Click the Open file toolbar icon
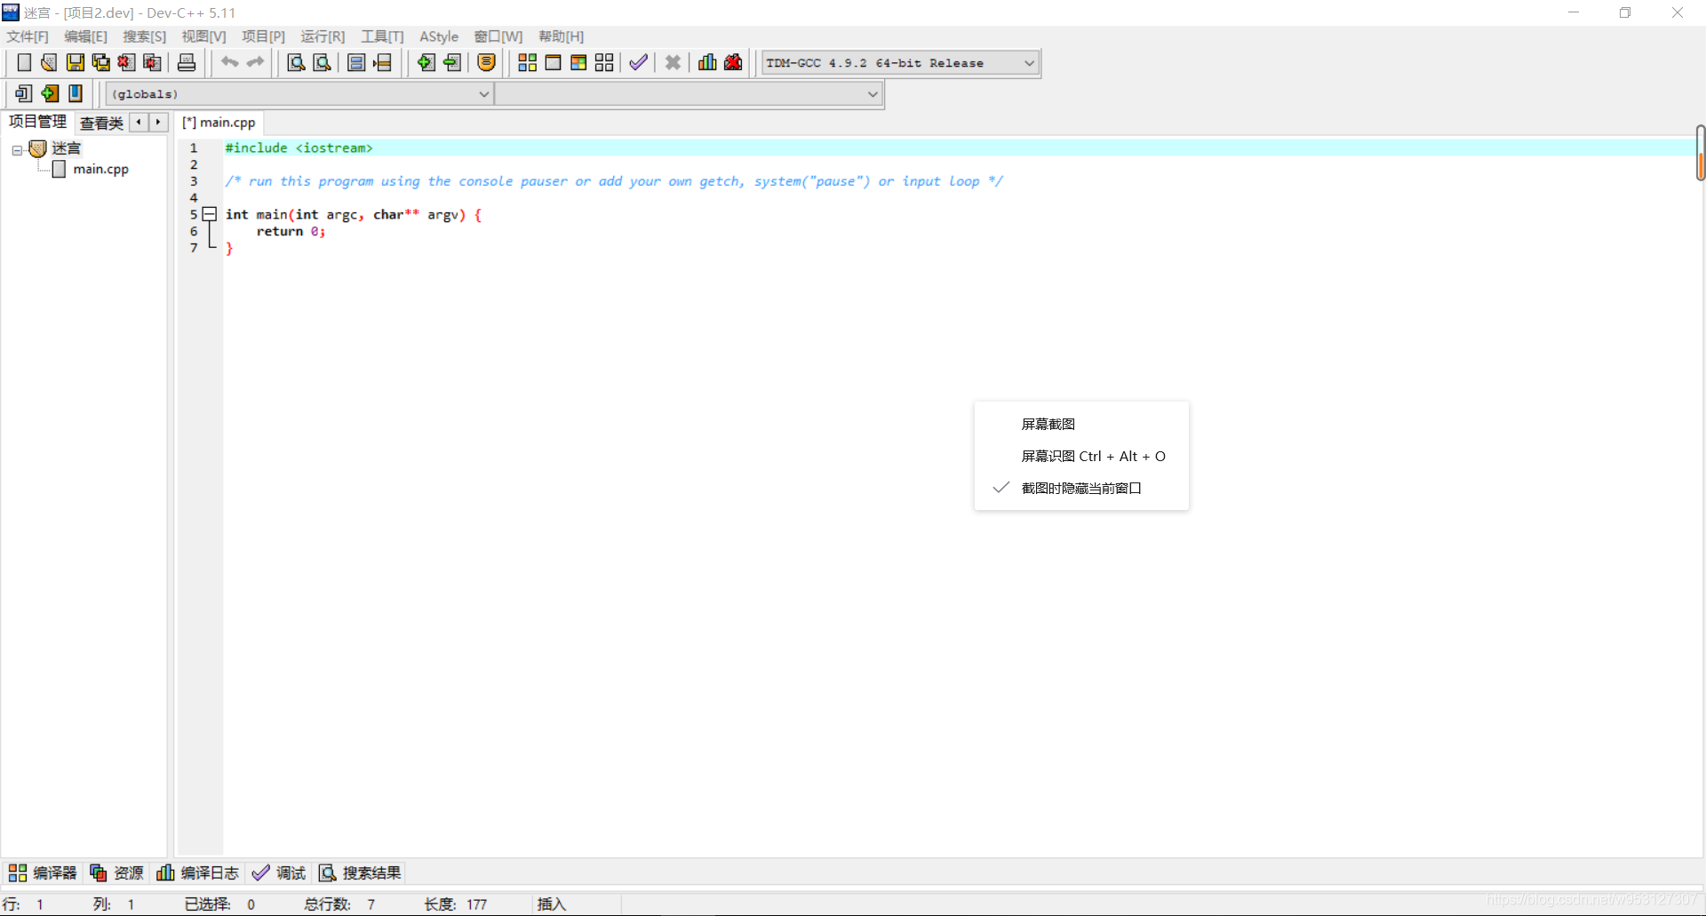 [49, 62]
